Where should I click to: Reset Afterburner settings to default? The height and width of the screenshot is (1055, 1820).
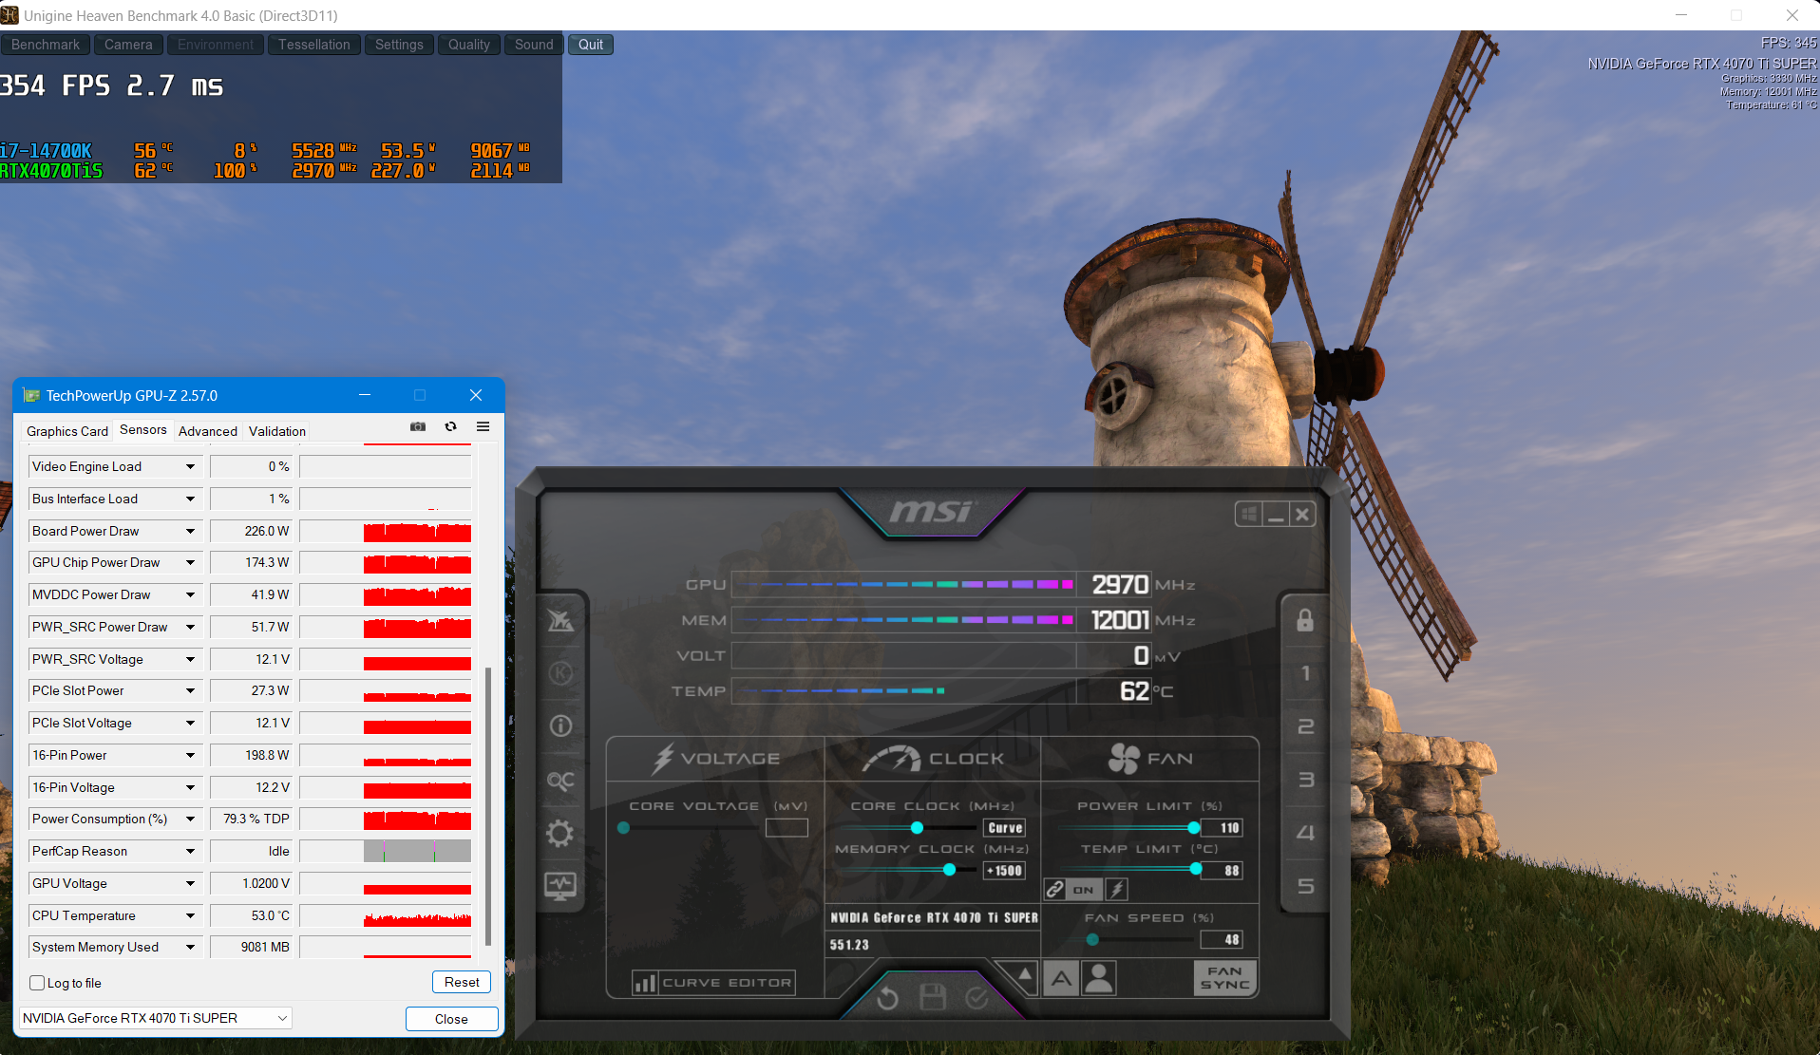pos(888,997)
